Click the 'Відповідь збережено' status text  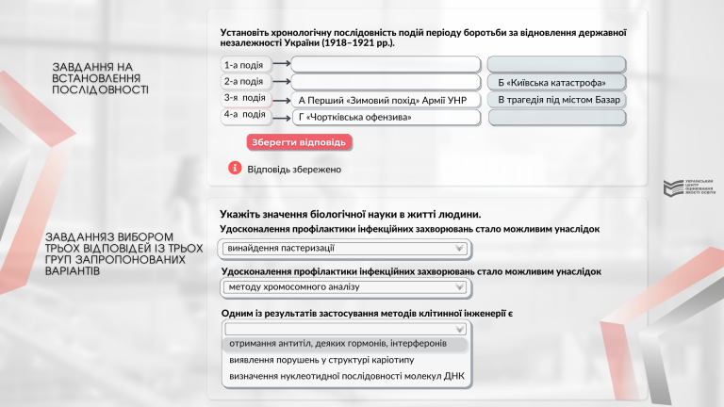click(294, 170)
